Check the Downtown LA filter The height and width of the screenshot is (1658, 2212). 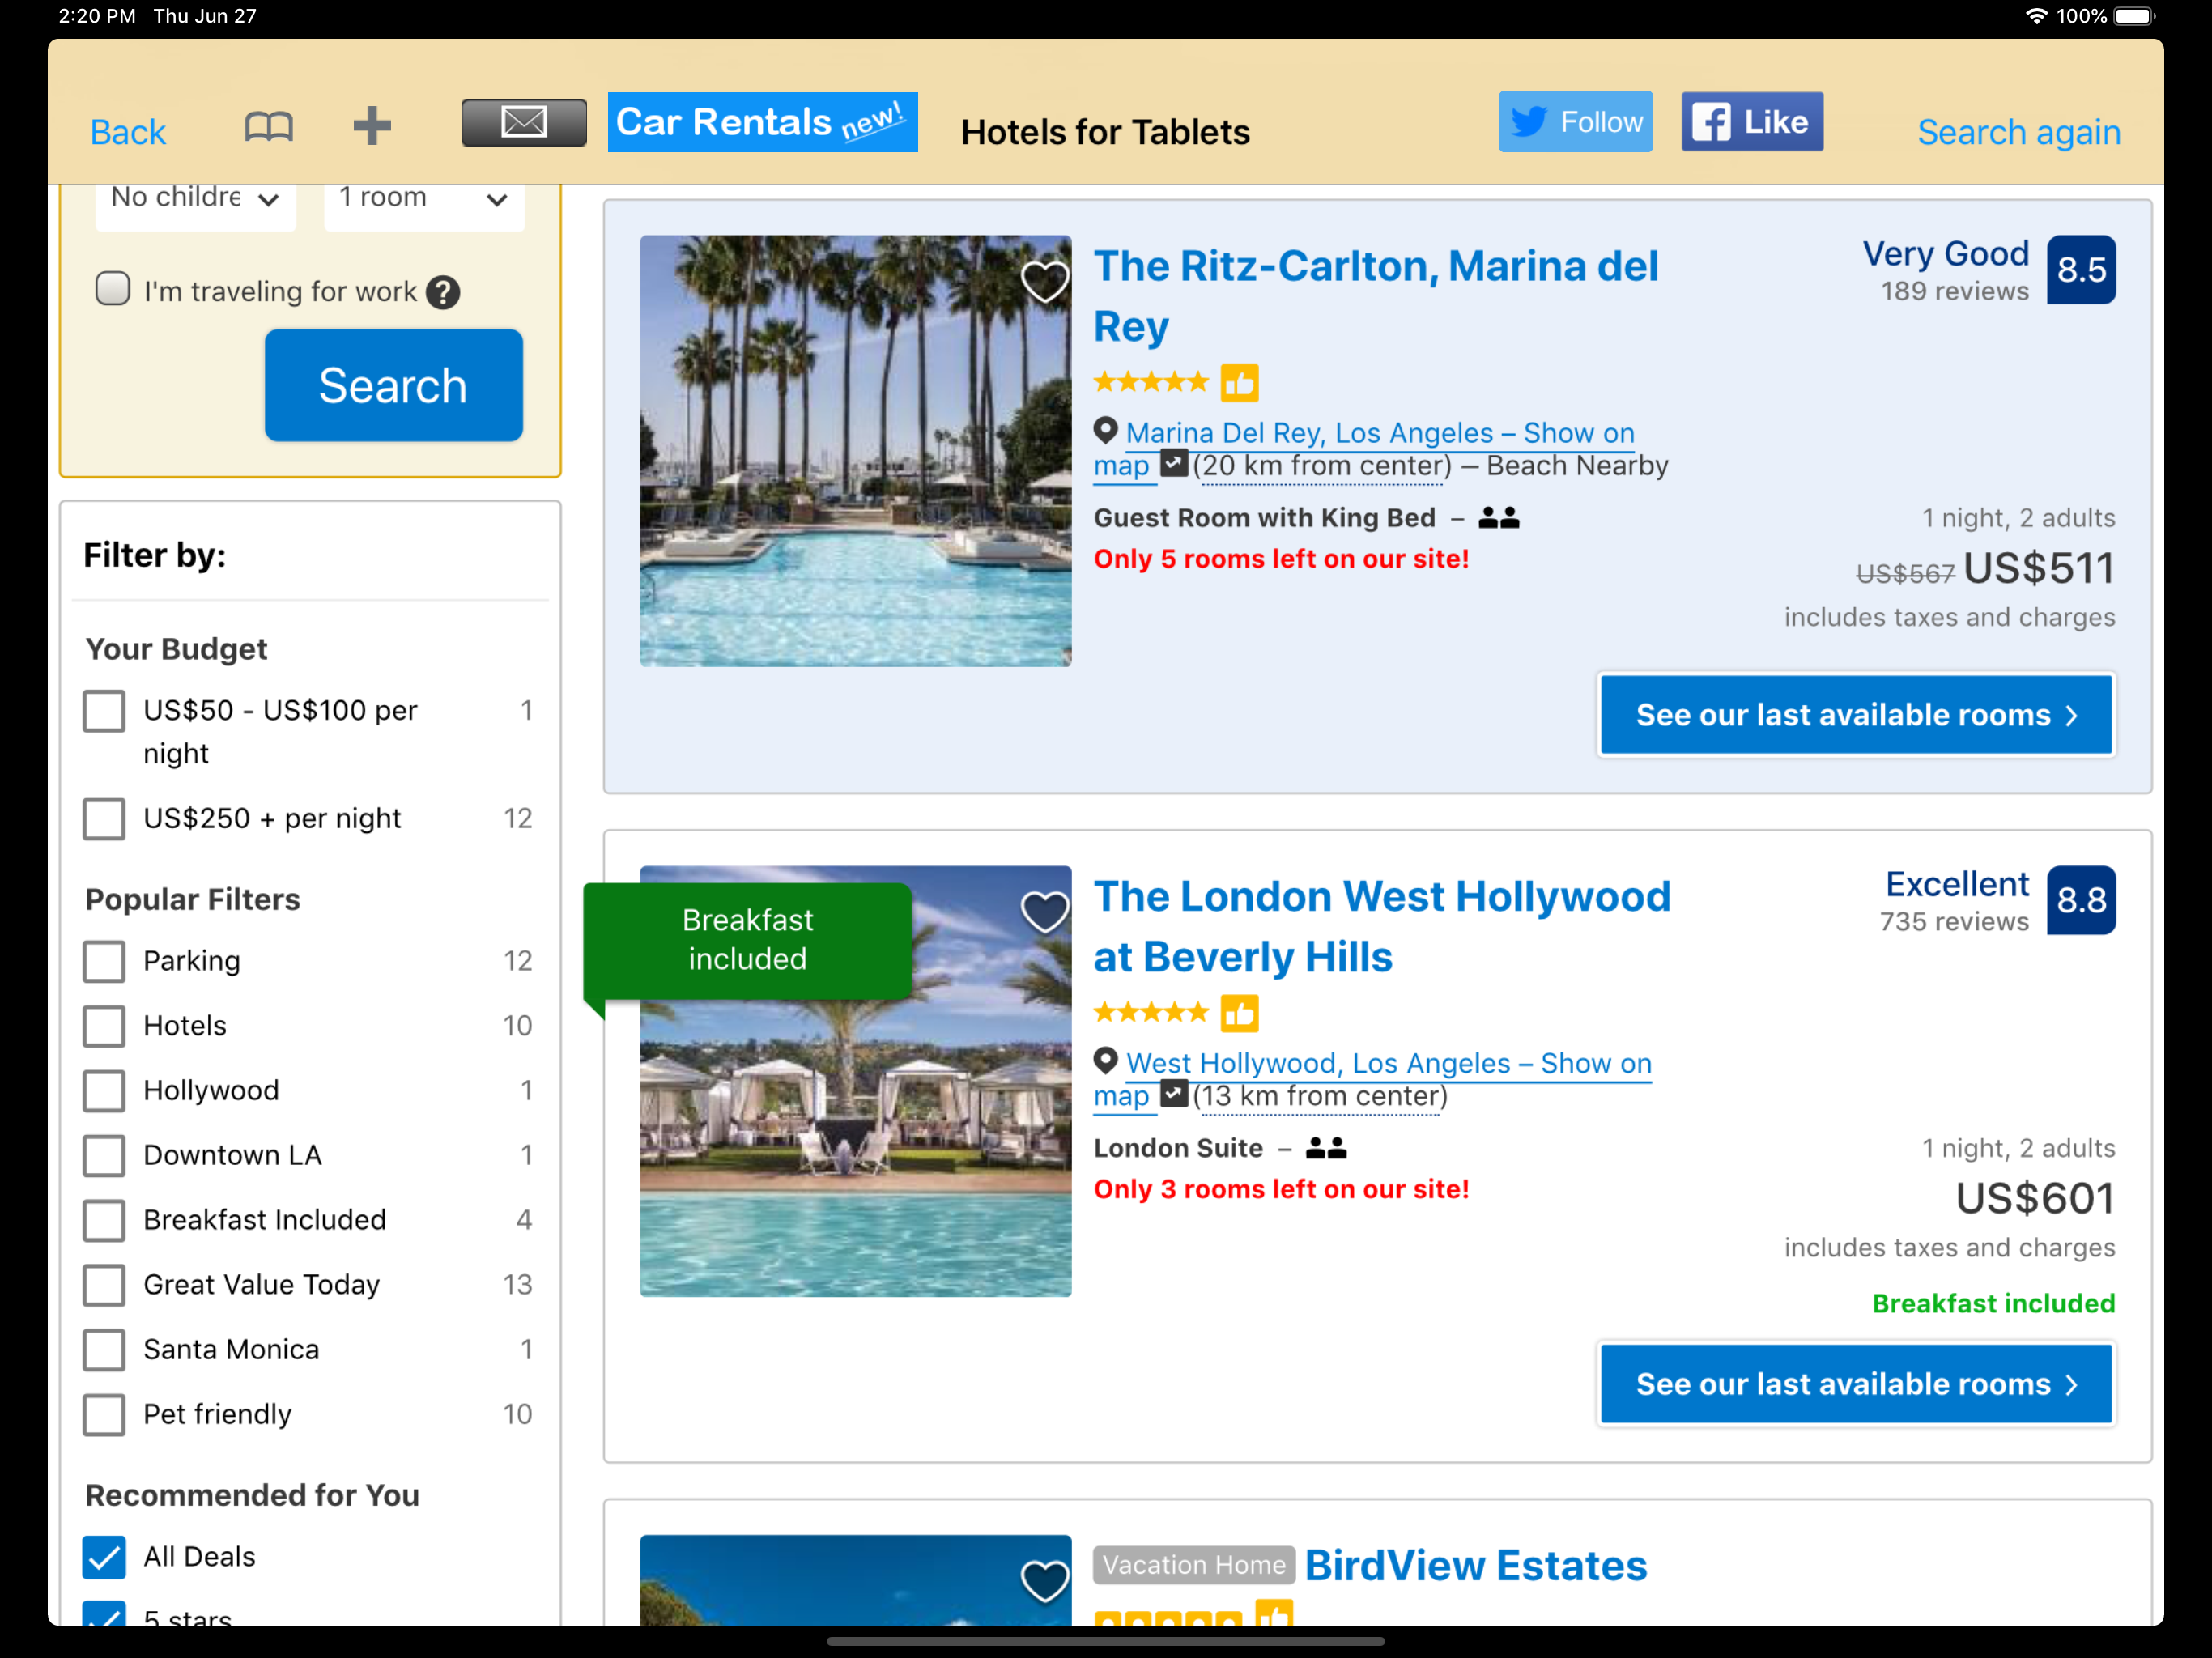coord(105,1156)
